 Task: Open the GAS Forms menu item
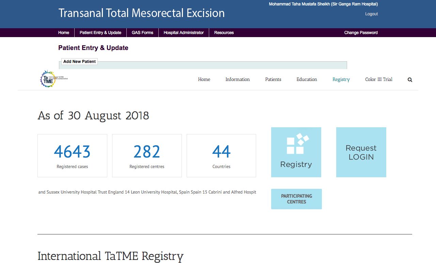pos(142,33)
